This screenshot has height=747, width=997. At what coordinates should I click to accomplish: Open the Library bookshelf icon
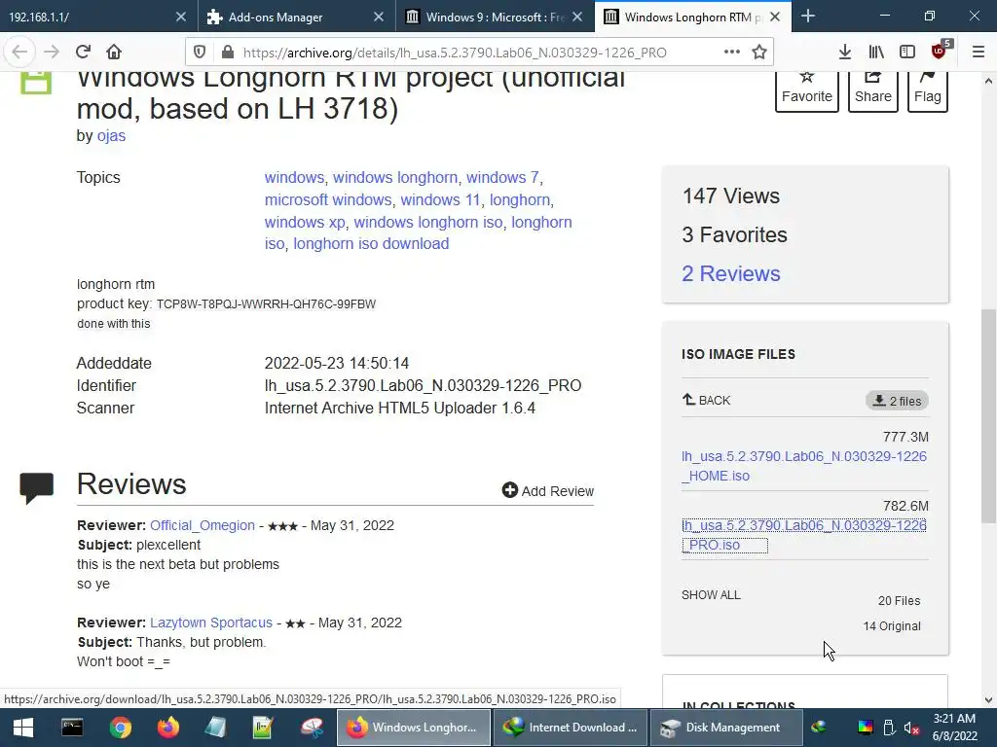876,53
